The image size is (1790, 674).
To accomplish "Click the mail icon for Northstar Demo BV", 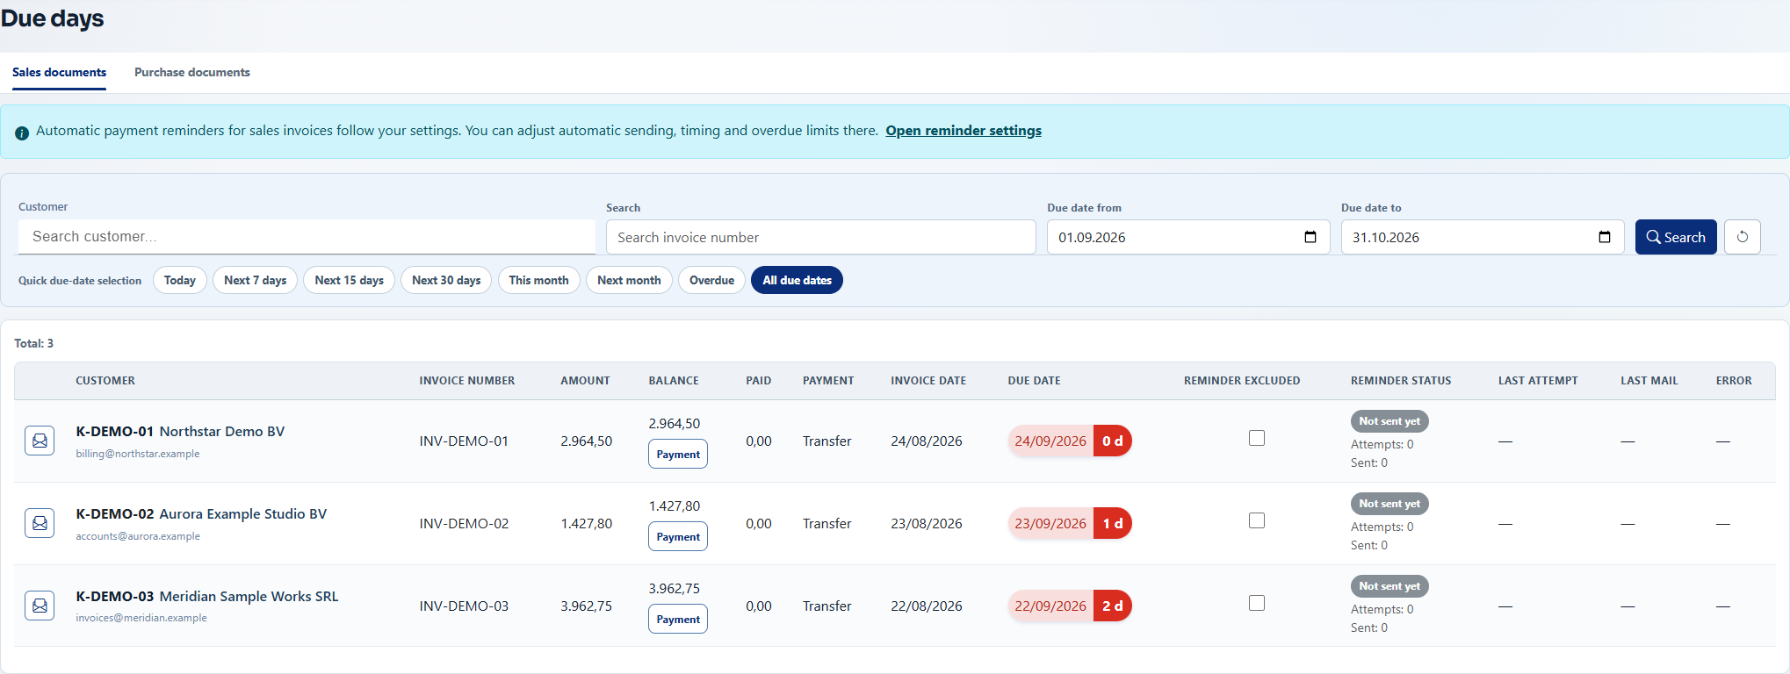I will [x=40, y=441].
